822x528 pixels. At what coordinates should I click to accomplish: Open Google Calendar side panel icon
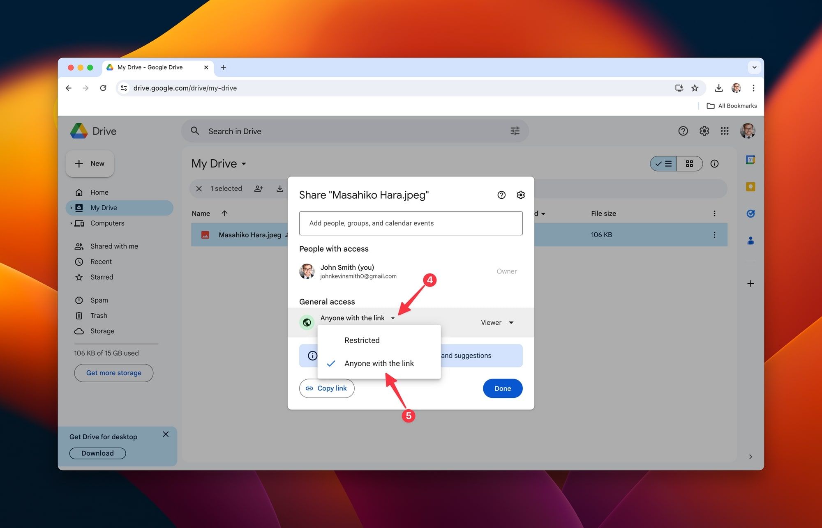pos(750,160)
